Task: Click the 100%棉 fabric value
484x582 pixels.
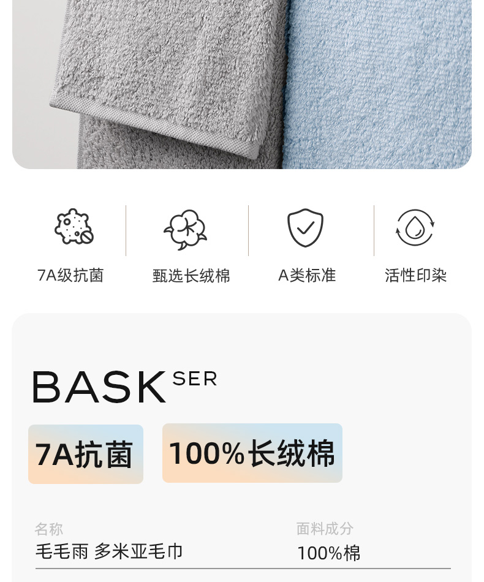Action: (x=329, y=553)
